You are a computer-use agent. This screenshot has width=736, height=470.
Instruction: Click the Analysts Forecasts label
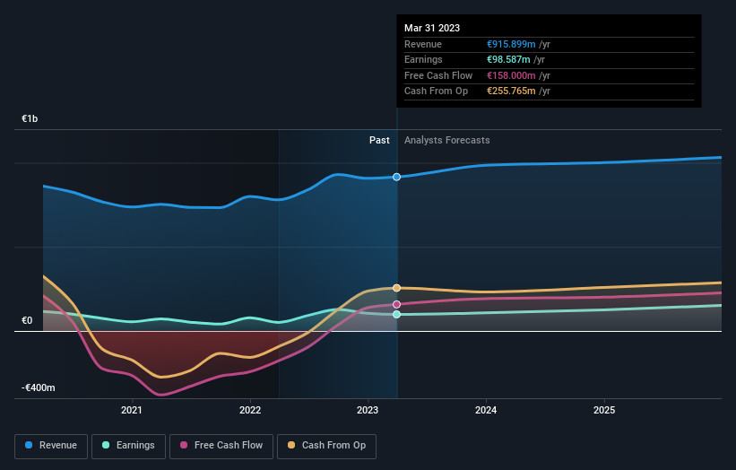(x=446, y=140)
